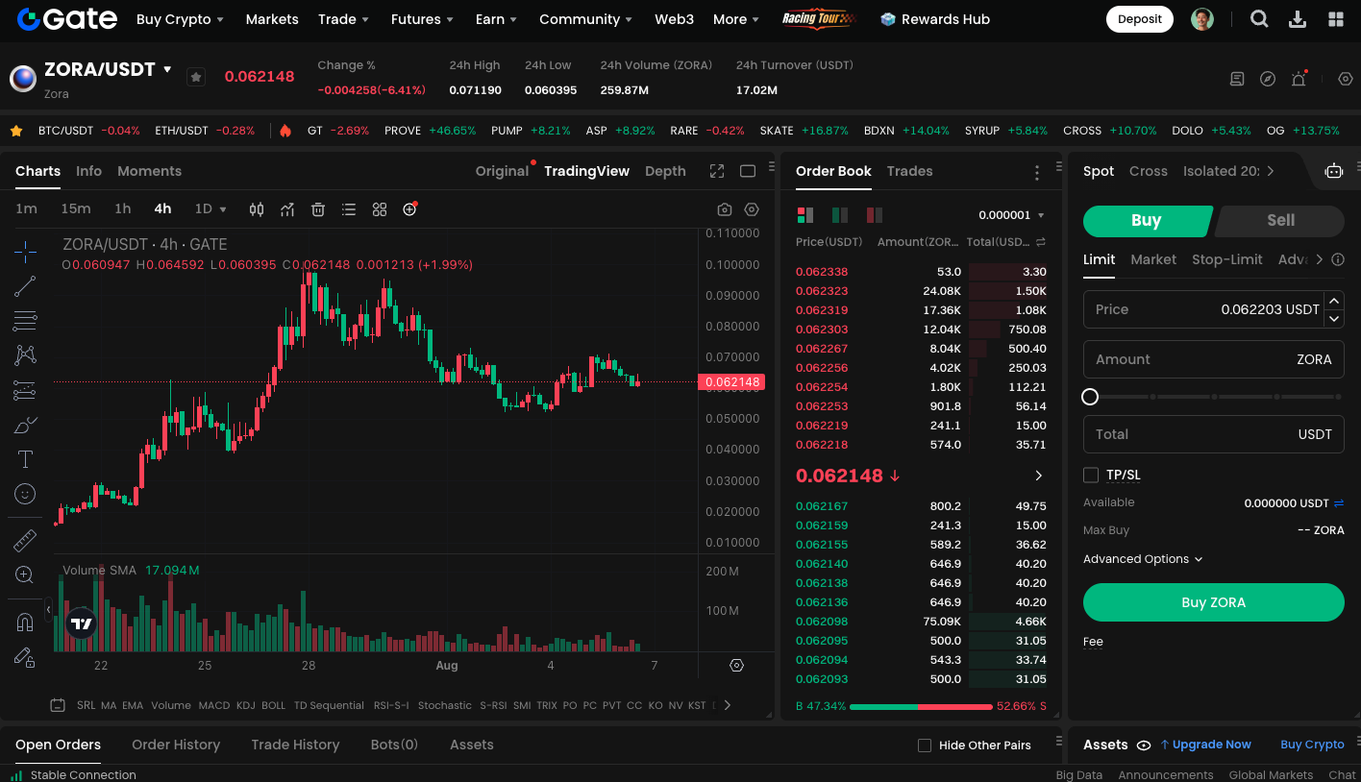The width and height of the screenshot is (1361, 782).
Task: Open the Buy Crypto menu
Action: point(180,19)
